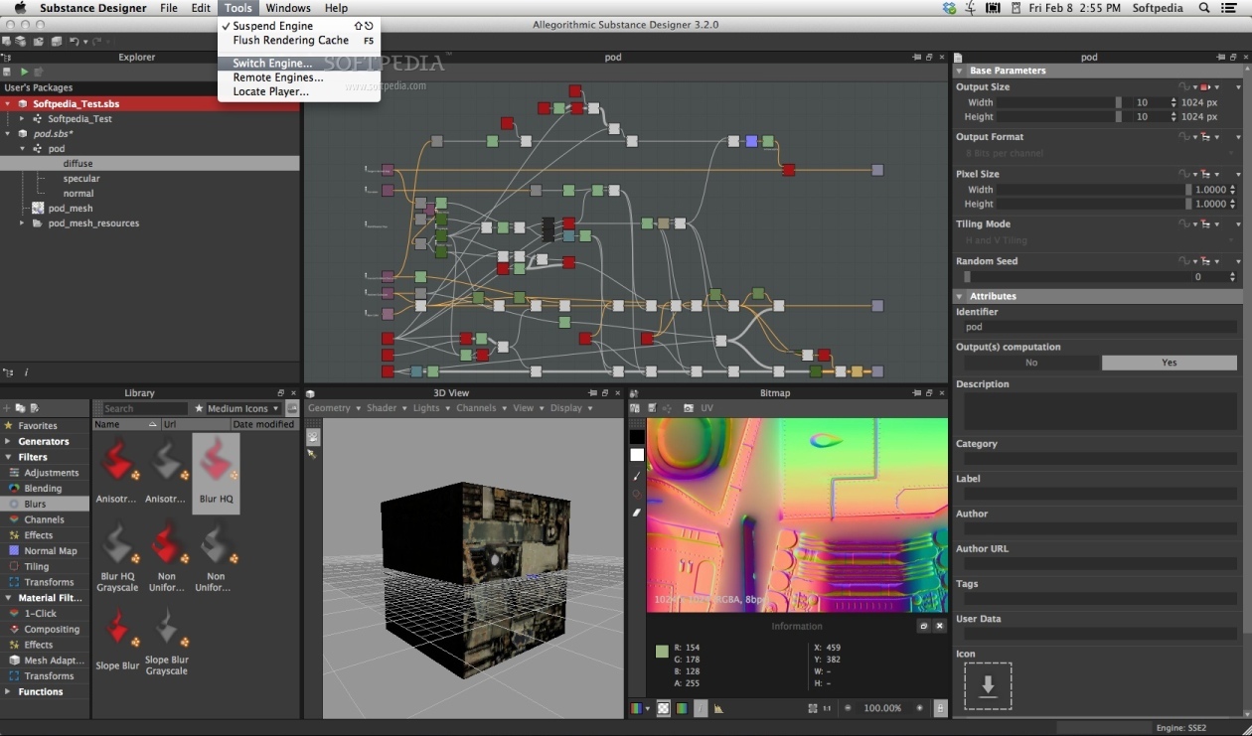
Task: Click the undo arrow in the main toolbar
Action: (74, 42)
